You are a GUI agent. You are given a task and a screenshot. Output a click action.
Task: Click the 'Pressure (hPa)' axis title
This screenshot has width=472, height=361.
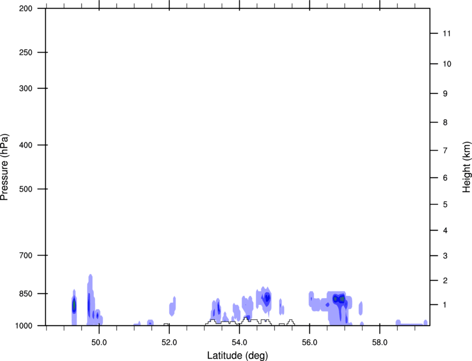pyautogui.click(x=4, y=167)
